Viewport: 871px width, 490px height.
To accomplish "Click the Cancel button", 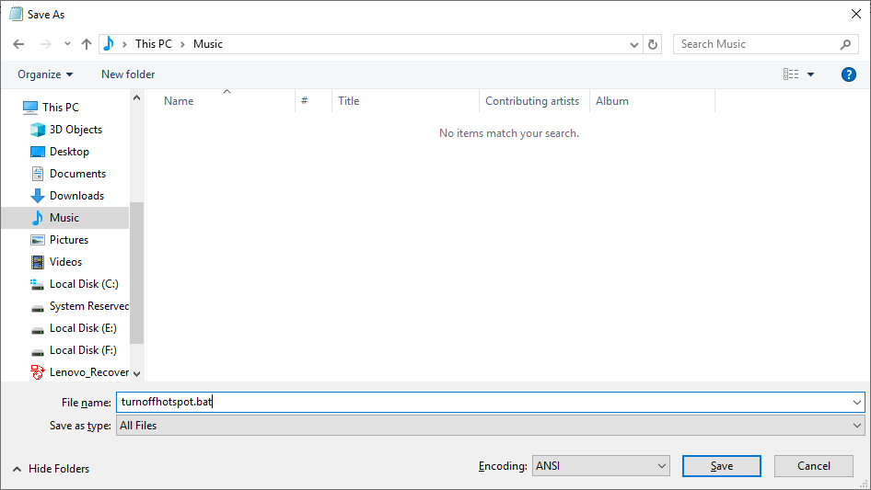I will (814, 466).
